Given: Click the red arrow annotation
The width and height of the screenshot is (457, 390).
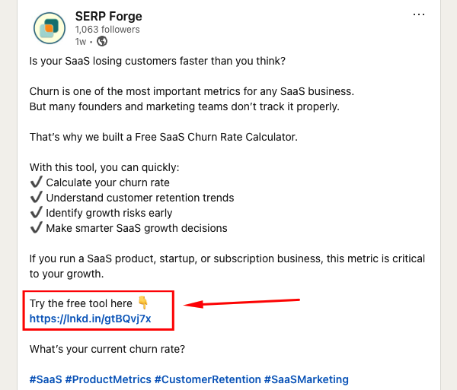Looking at the screenshot, I should click(x=244, y=303).
